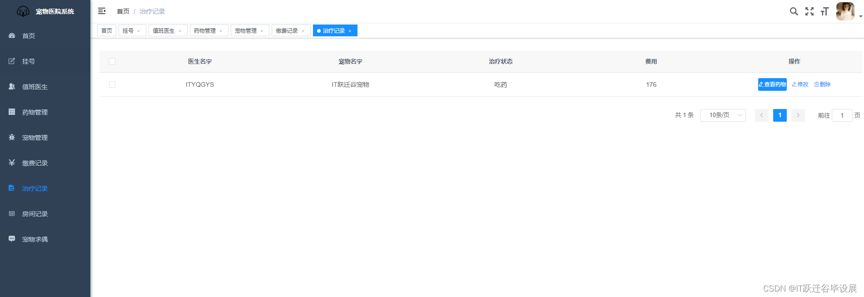
Task: Open the font size adjustment icon
Action: pos(825,11)
